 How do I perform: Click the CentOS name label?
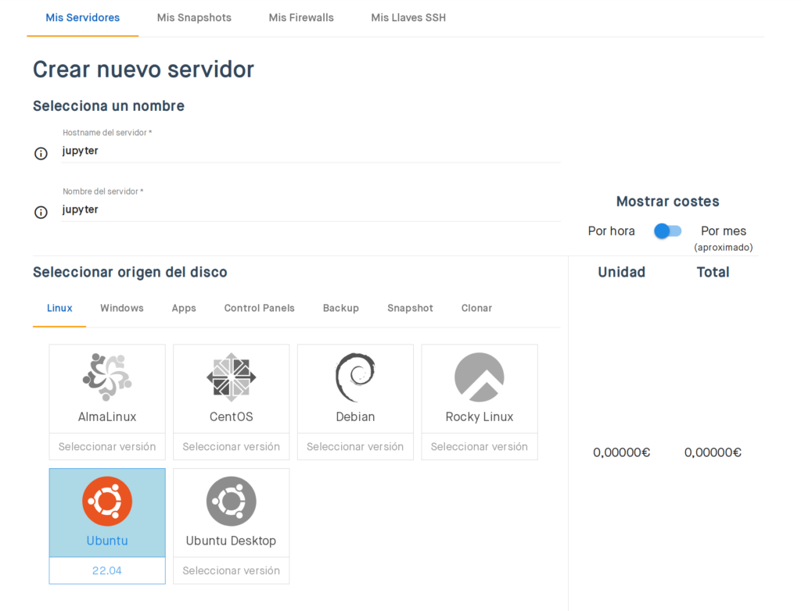pyautogui.click(x=232, y=417)
